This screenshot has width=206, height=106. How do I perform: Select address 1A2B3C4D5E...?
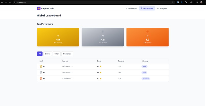(x=67, y=66)
